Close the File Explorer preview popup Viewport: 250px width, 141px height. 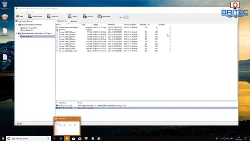click(79, 119)
